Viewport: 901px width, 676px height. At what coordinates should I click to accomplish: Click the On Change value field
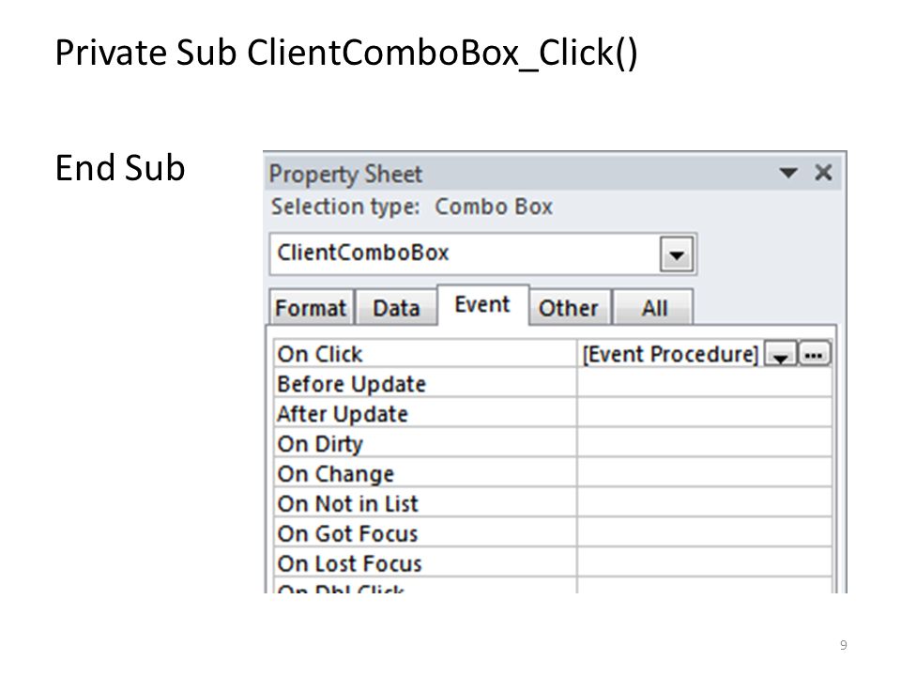point(705,473)
